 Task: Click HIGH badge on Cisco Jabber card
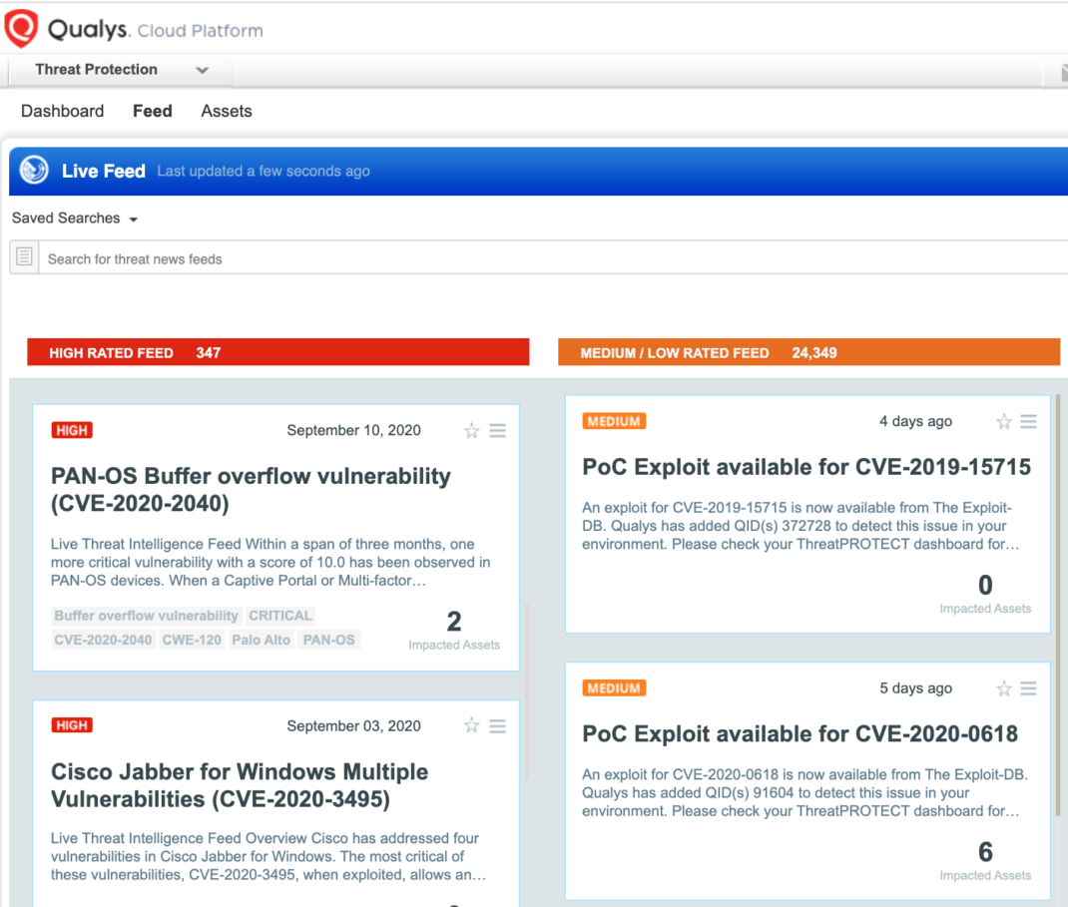pos(72,725)
